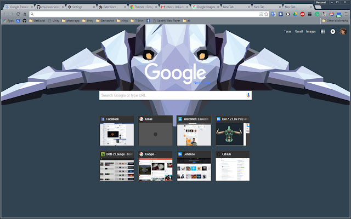Click the Search Google or type URL box
The height and width of the screenshot is (219, 351).
[x=175, y=95]
